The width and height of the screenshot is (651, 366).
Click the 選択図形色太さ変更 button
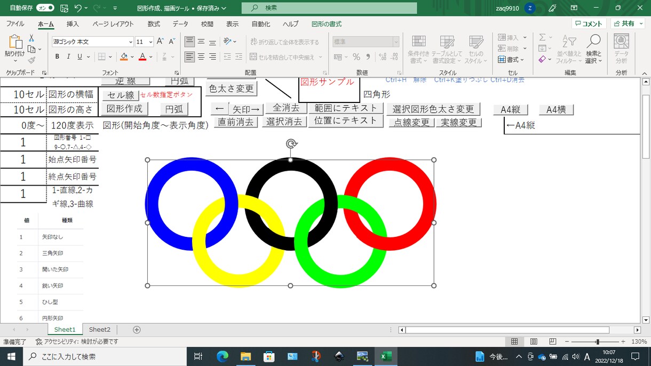(x=433, y=109)
